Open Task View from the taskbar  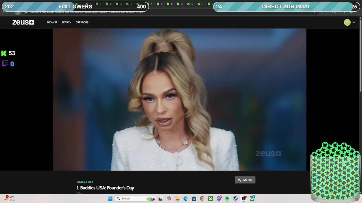point(160,198)
